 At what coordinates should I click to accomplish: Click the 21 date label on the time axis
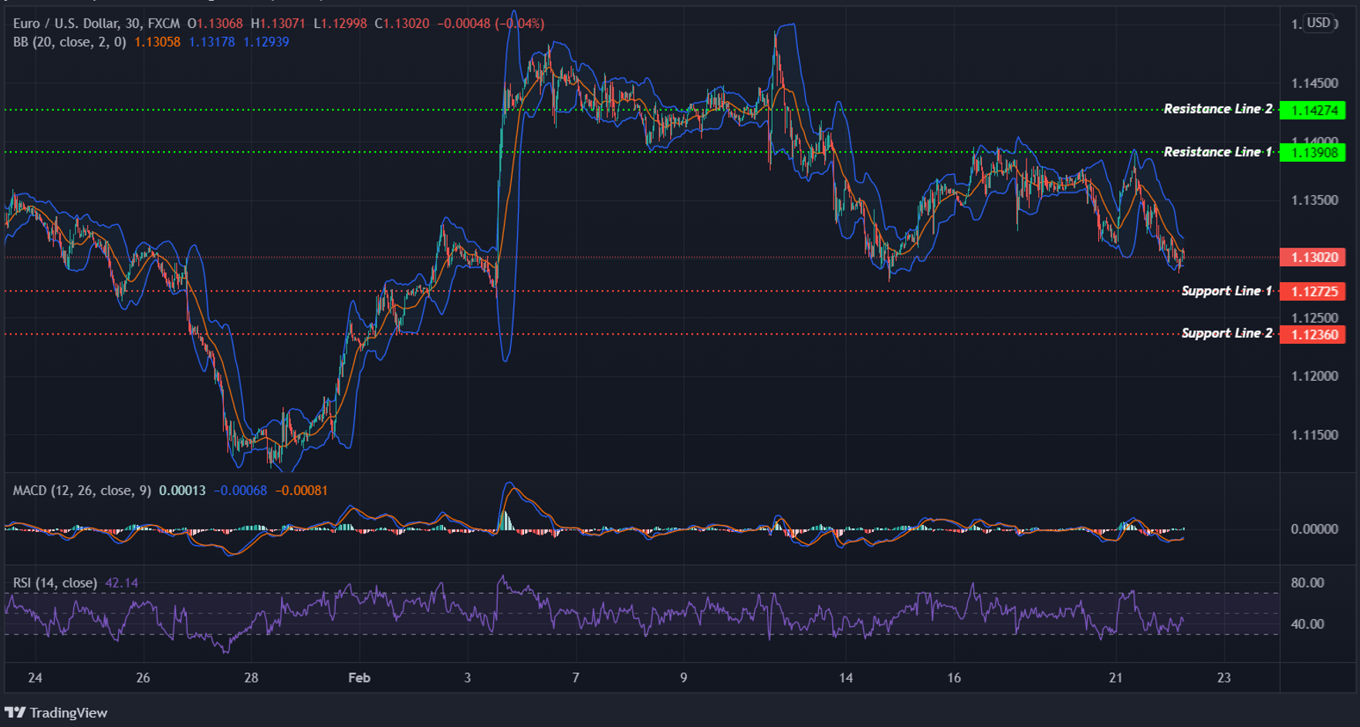[1115, 678]
